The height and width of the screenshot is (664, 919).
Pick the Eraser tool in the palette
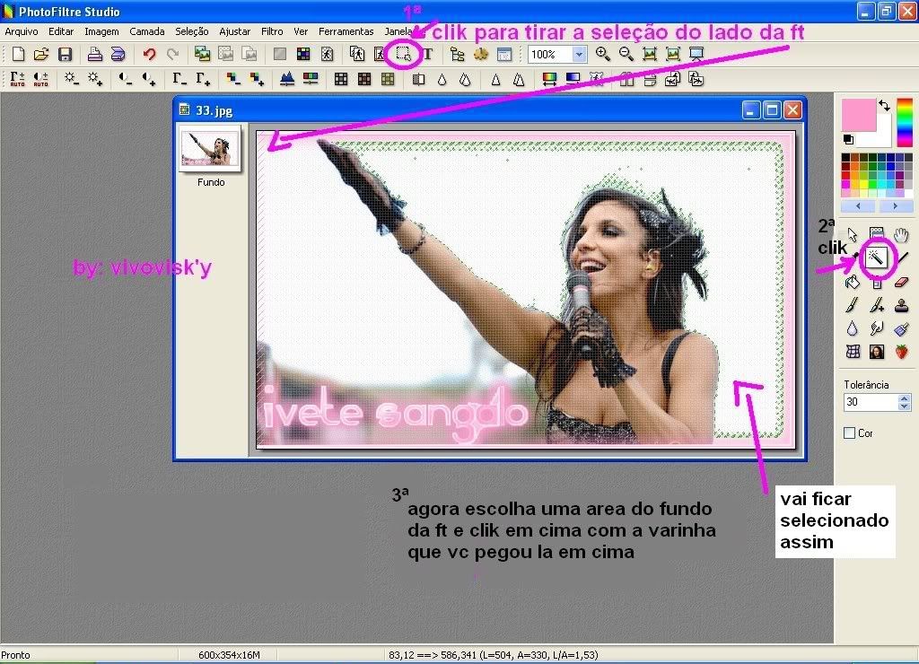pyautogui.click(x=902, y=283)
